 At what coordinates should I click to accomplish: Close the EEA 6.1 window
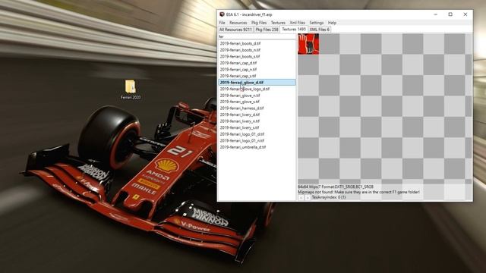(x=465, y=14)
